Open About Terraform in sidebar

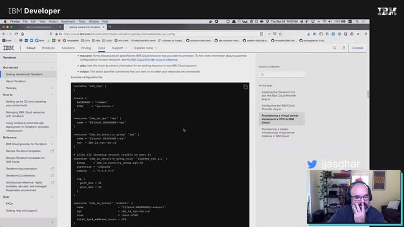16,81
